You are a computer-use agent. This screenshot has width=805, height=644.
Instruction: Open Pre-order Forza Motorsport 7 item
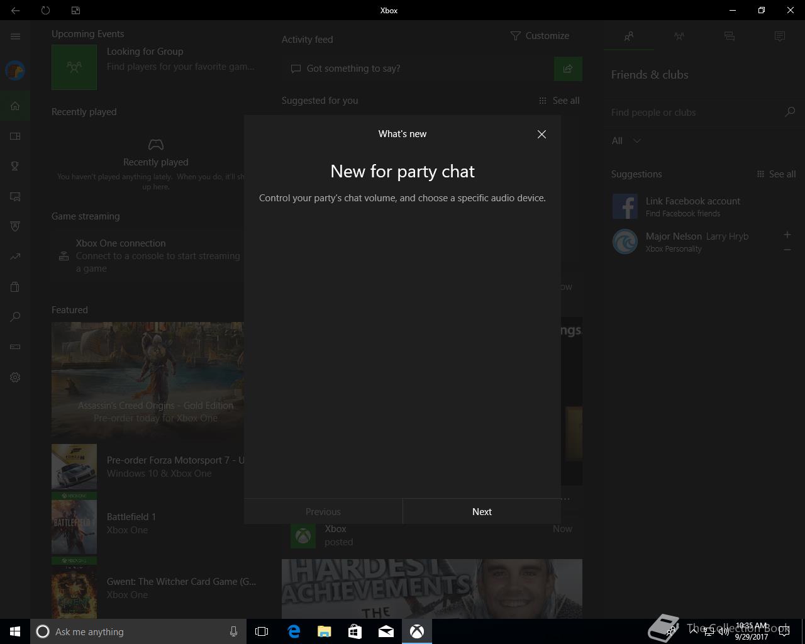coord(148,467)
